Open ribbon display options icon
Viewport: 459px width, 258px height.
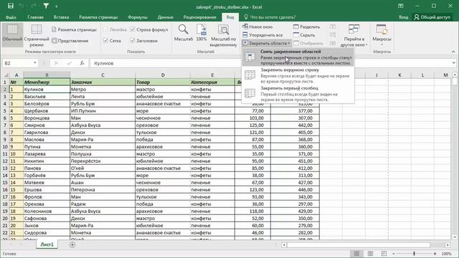400,6
